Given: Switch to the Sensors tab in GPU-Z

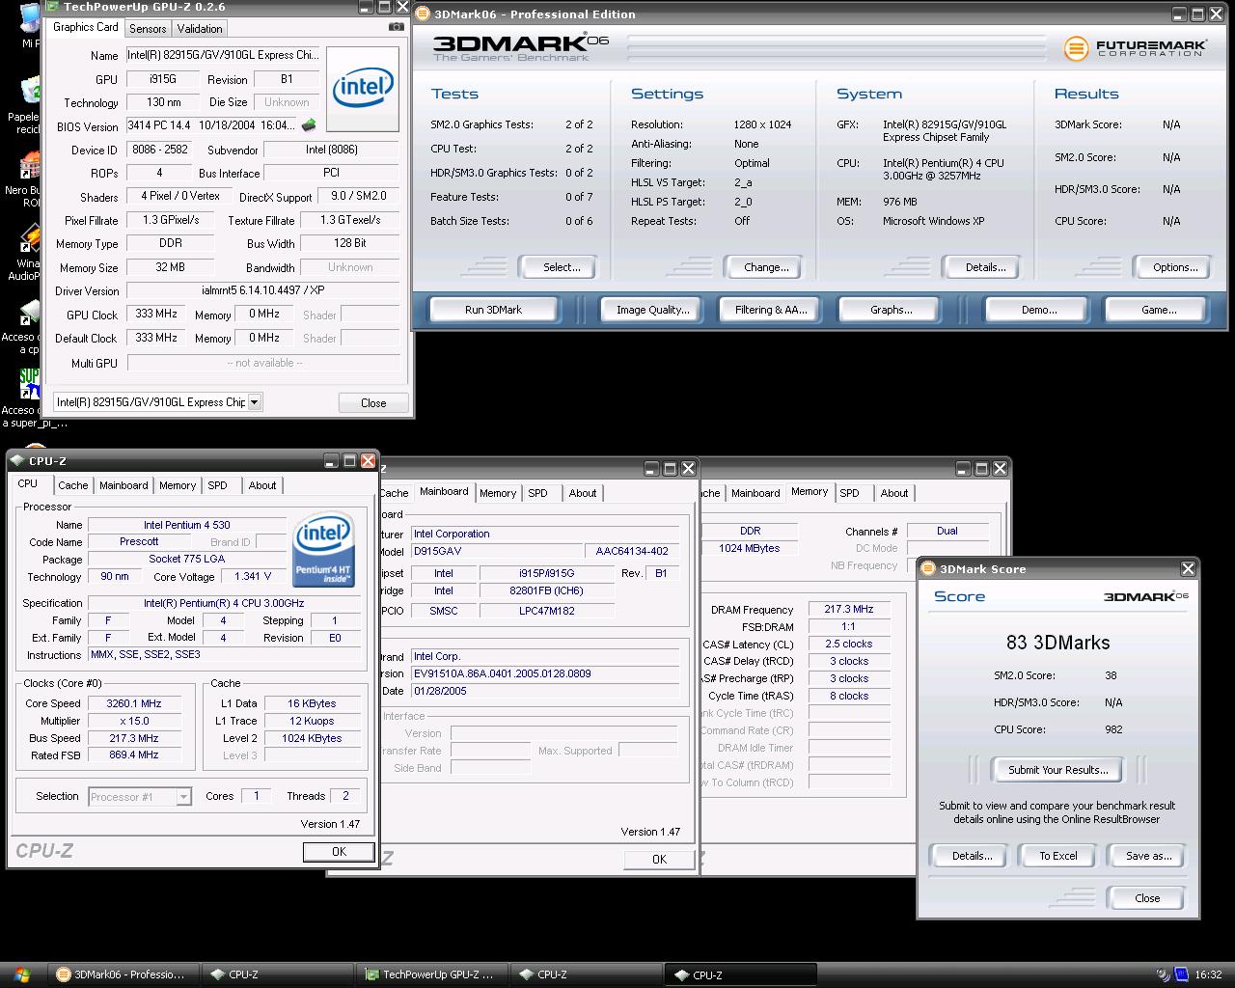Looking at the screenshot, I should 148,29.
